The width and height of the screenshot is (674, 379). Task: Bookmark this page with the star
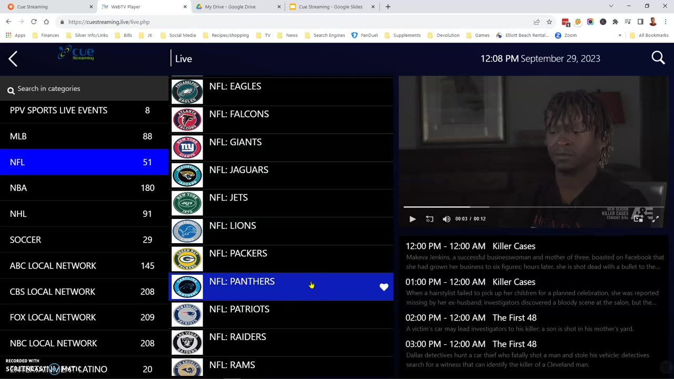point(549,22)
